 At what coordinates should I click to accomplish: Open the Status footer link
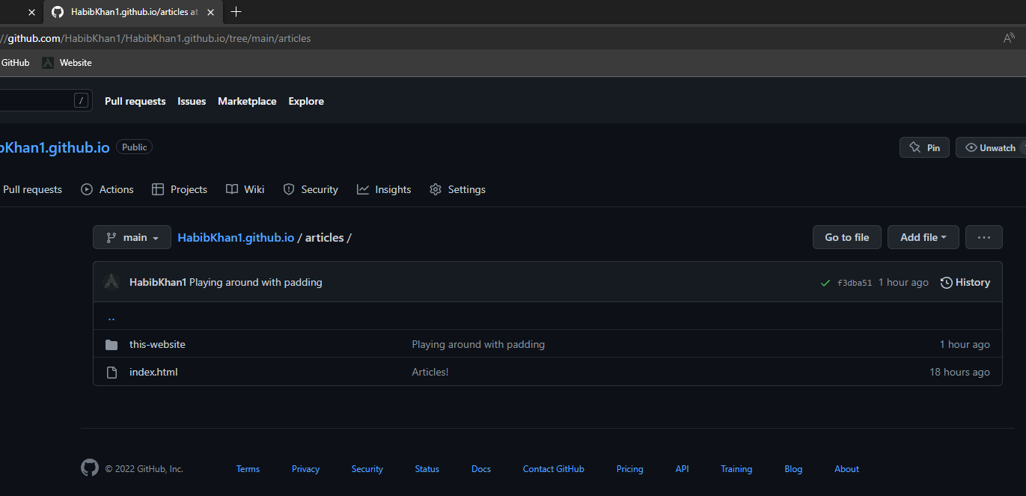point(427,469)
